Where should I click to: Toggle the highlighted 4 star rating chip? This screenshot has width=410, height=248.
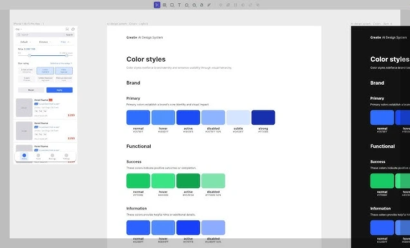(64, 71)
